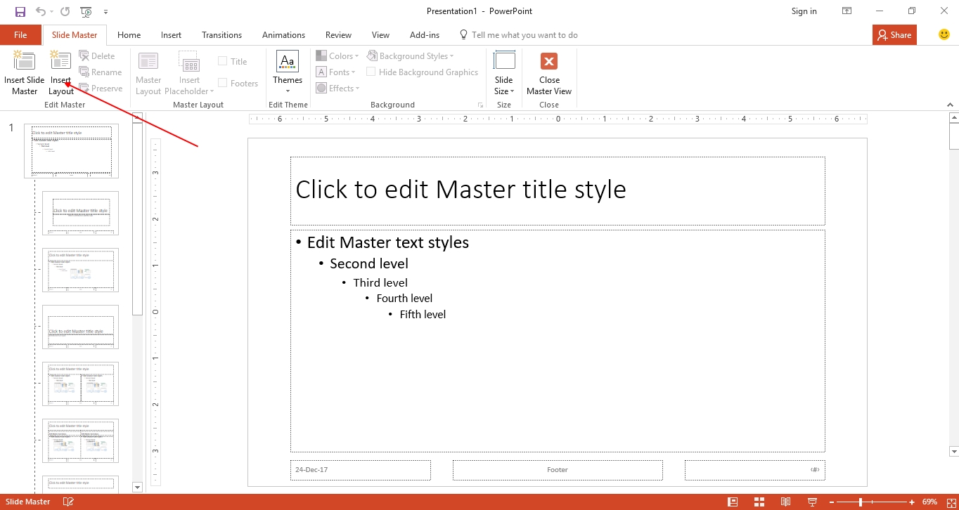
Task: Switch to the Animations tab
Action: click(x=282, y=35)
